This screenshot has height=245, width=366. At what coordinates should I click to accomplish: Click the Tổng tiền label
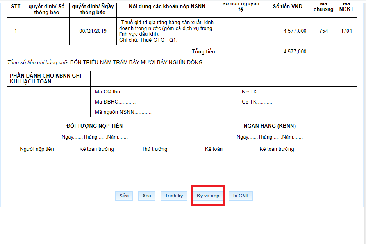pos(203,51)
